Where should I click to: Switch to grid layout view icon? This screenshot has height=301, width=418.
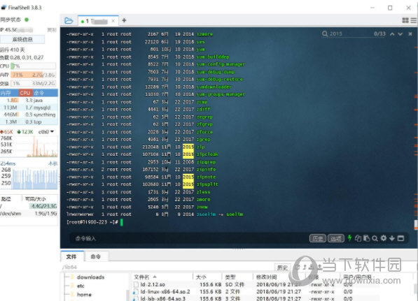point(405,20)
